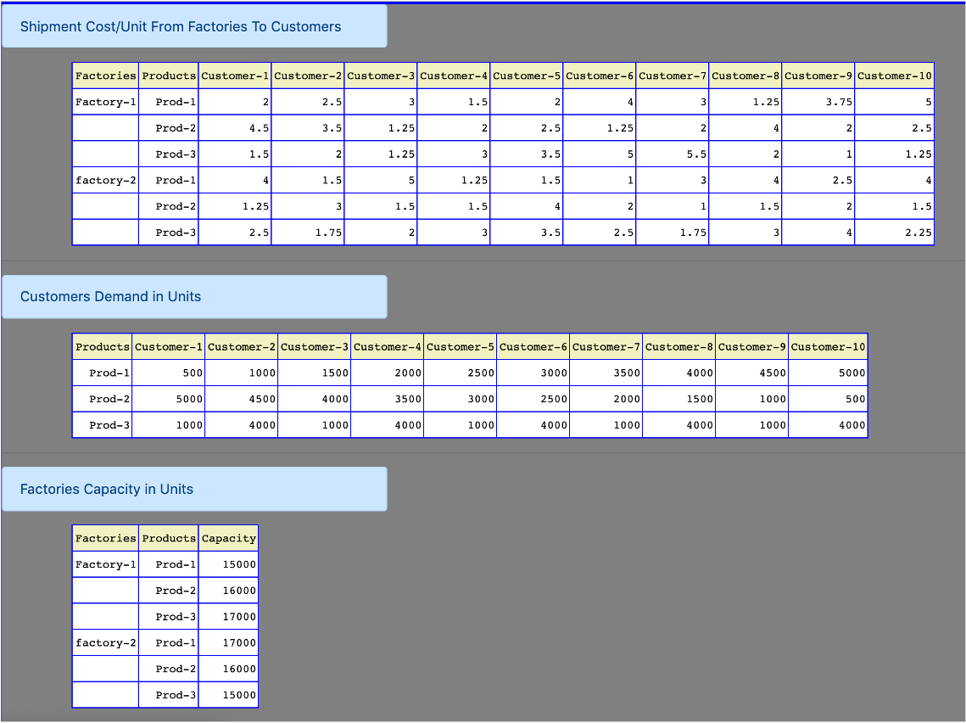This screenshot has height=723, width=966.
Task: Click the Products column header in demand table
Action: (102, 346)
